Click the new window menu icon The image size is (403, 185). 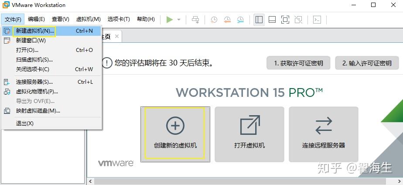[x=7, y=41]
